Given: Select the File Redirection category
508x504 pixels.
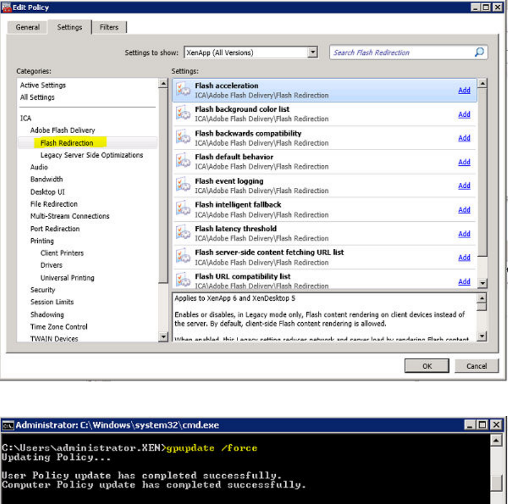Looking at the screenshot, I should click(54, 204).
